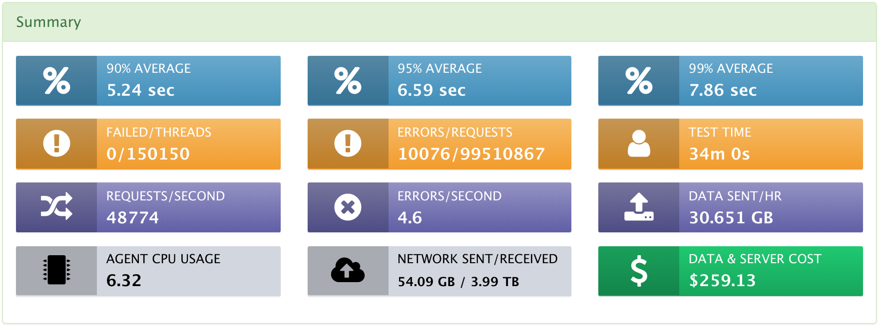Click the exclamation icon for Failed/Threads
Viewport: 878px width, 326px height.
point(56,144)
